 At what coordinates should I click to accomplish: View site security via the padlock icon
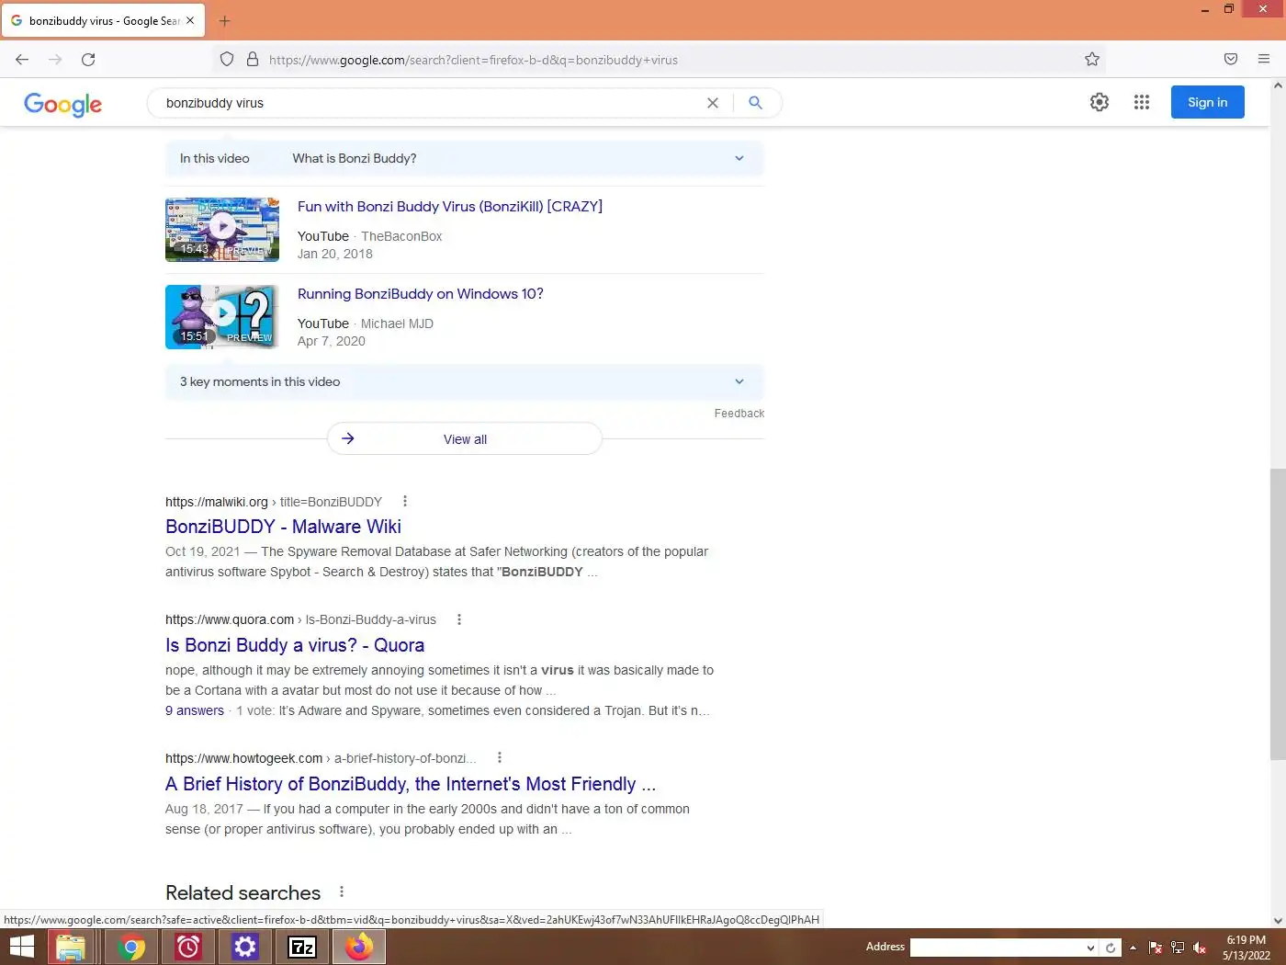tap(253, 60)
